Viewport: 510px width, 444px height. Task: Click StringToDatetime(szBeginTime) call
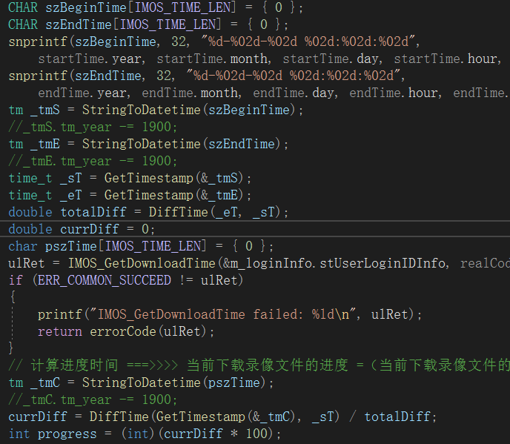click(x=188, y=110)
